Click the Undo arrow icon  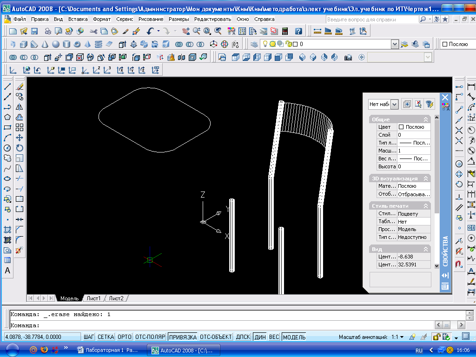150,31
